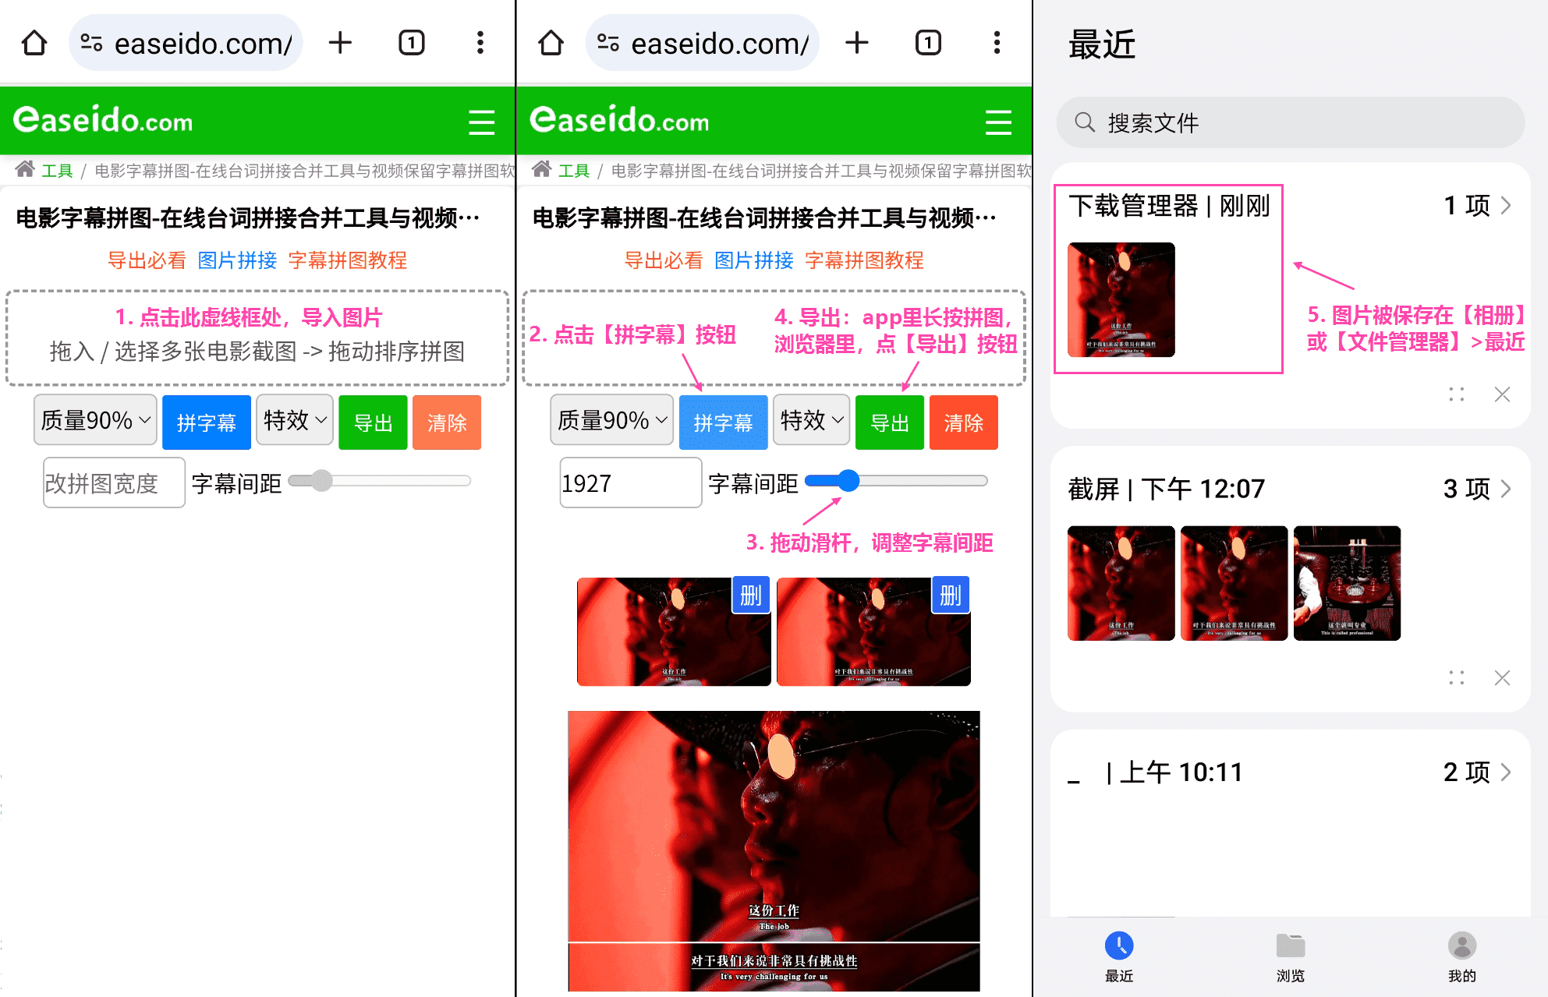Switch to 浏览 tab in file manager

click(1290, 956)
